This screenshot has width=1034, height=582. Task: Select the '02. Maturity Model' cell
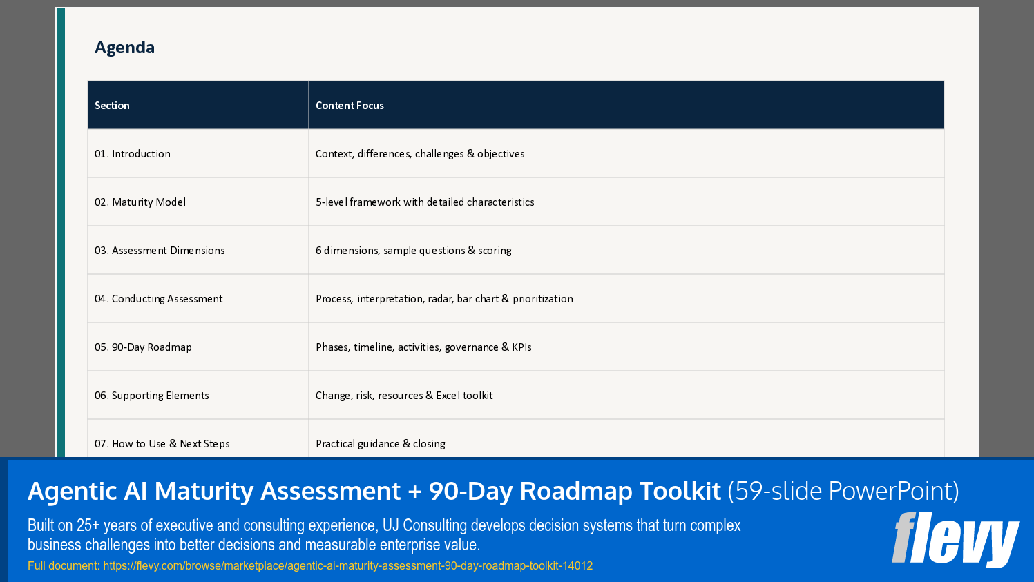[x=198, y=202]
